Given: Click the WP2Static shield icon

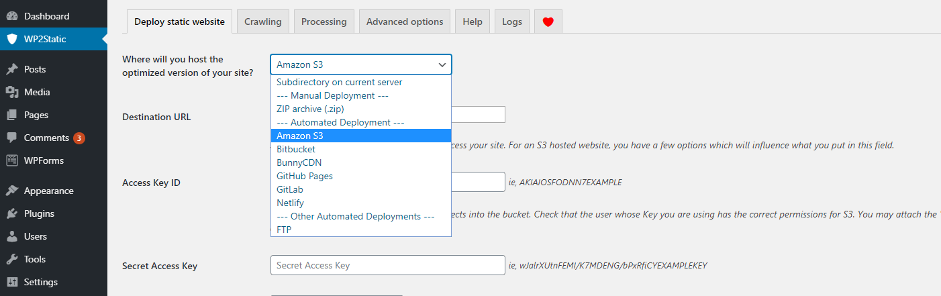Looking at the screenshot, I should tap(11, 39).
